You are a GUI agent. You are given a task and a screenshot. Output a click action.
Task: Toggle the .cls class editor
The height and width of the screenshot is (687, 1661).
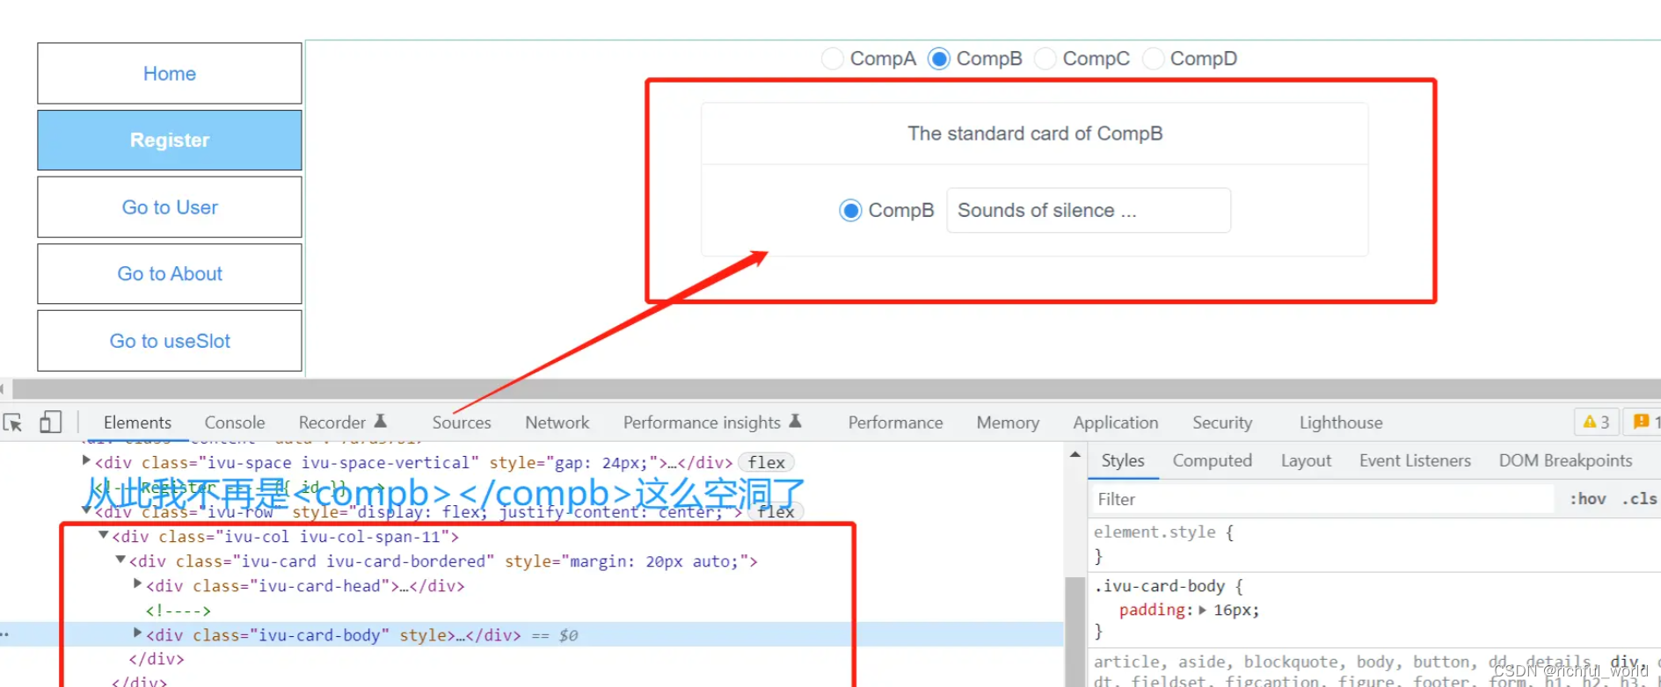[x=1640, y=499]
